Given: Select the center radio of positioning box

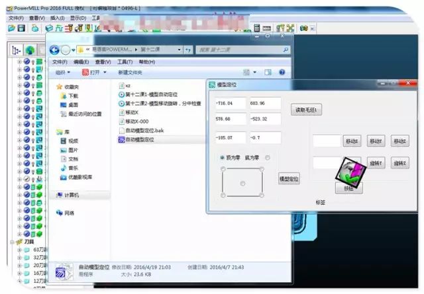Looking at the screenshot, I should point(242,184).
